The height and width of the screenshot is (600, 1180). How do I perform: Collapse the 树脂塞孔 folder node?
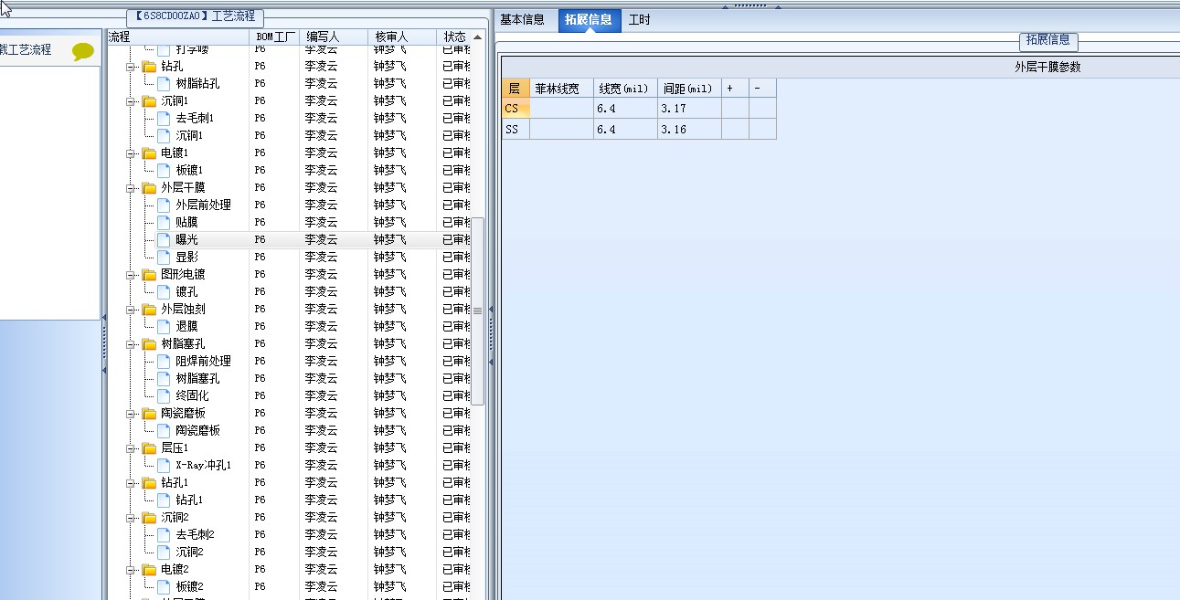coord(131,344)
